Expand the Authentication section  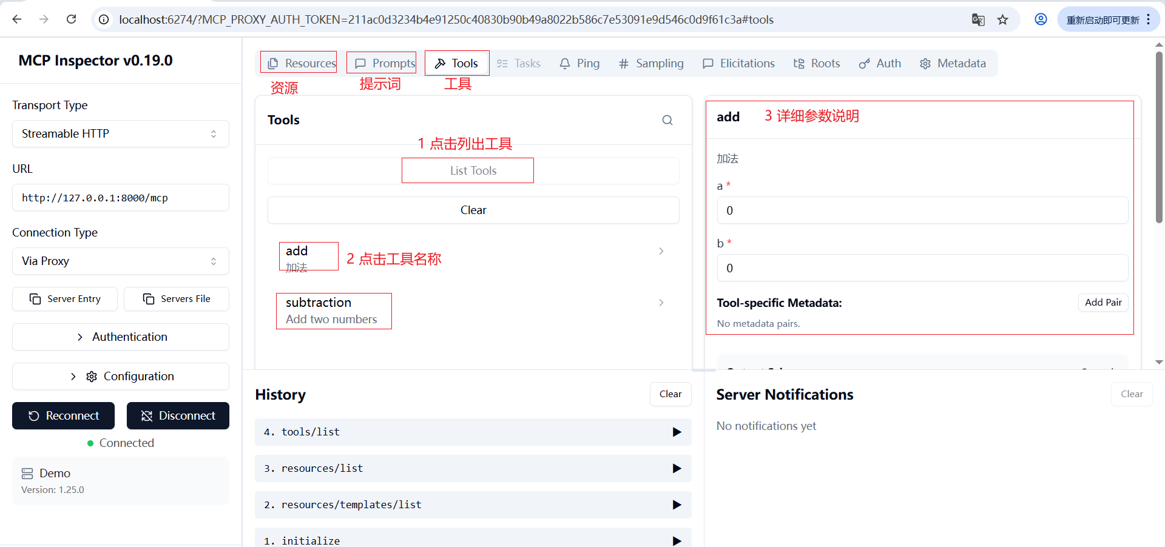(x=121, y=337)
